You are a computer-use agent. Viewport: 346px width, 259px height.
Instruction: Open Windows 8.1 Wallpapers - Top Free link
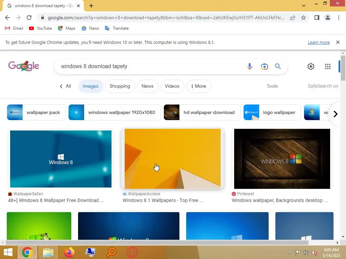(163, 200)
